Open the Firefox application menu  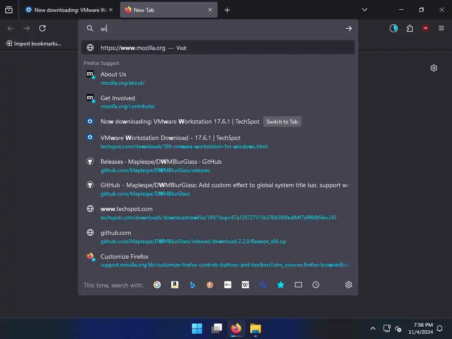click(x=441, y=28)
